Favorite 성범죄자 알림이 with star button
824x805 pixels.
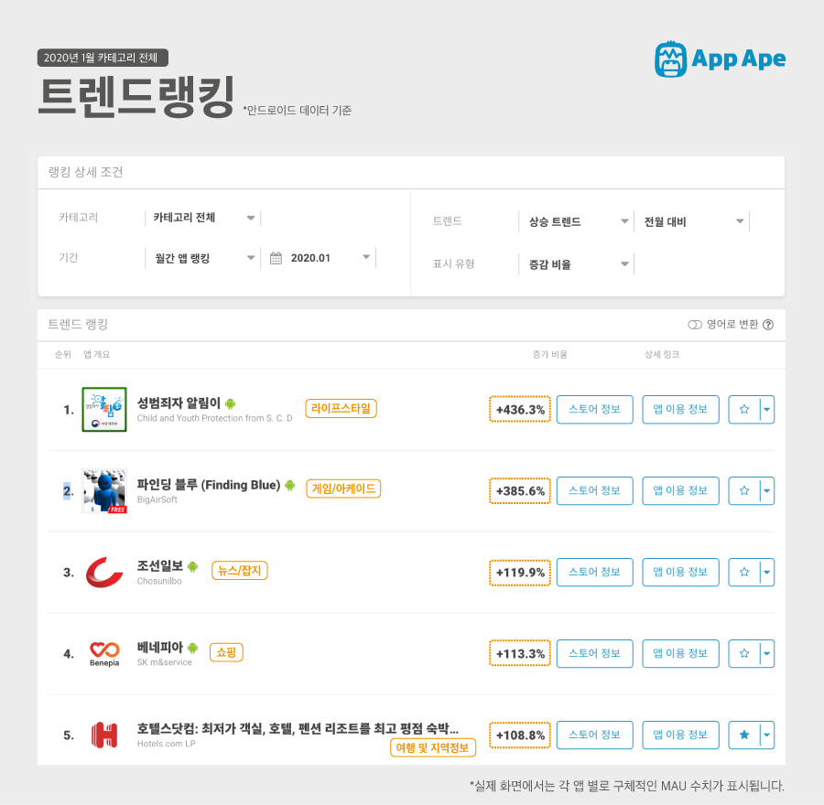(744, 410)
